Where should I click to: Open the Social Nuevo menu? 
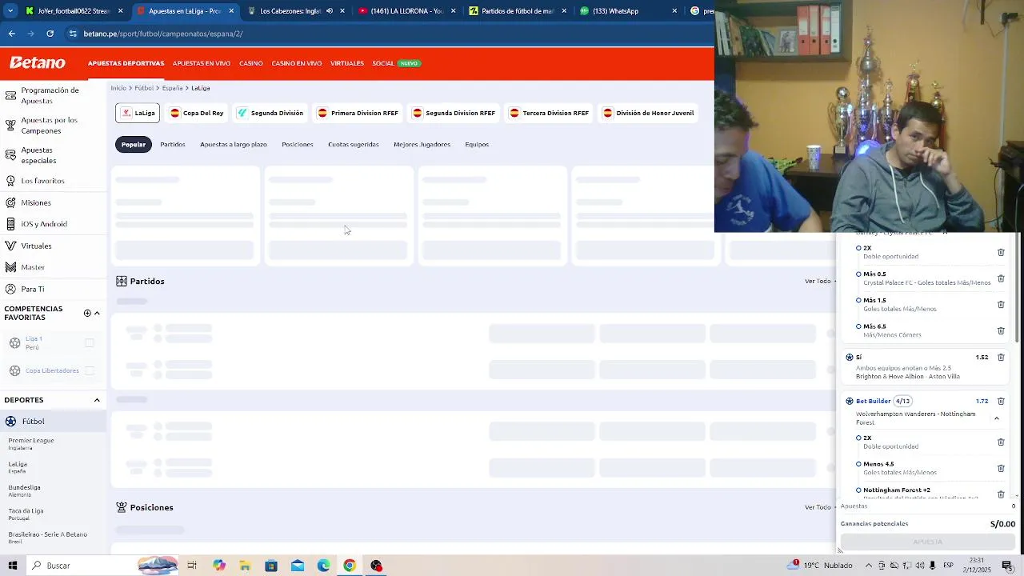click(396, 63)
